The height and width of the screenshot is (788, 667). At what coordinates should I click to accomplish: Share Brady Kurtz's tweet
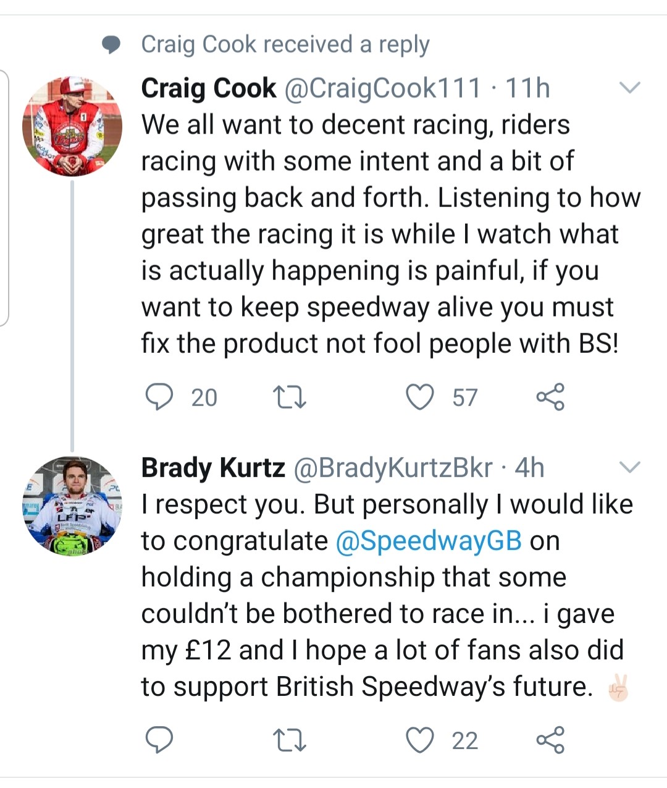pos(550,740)
